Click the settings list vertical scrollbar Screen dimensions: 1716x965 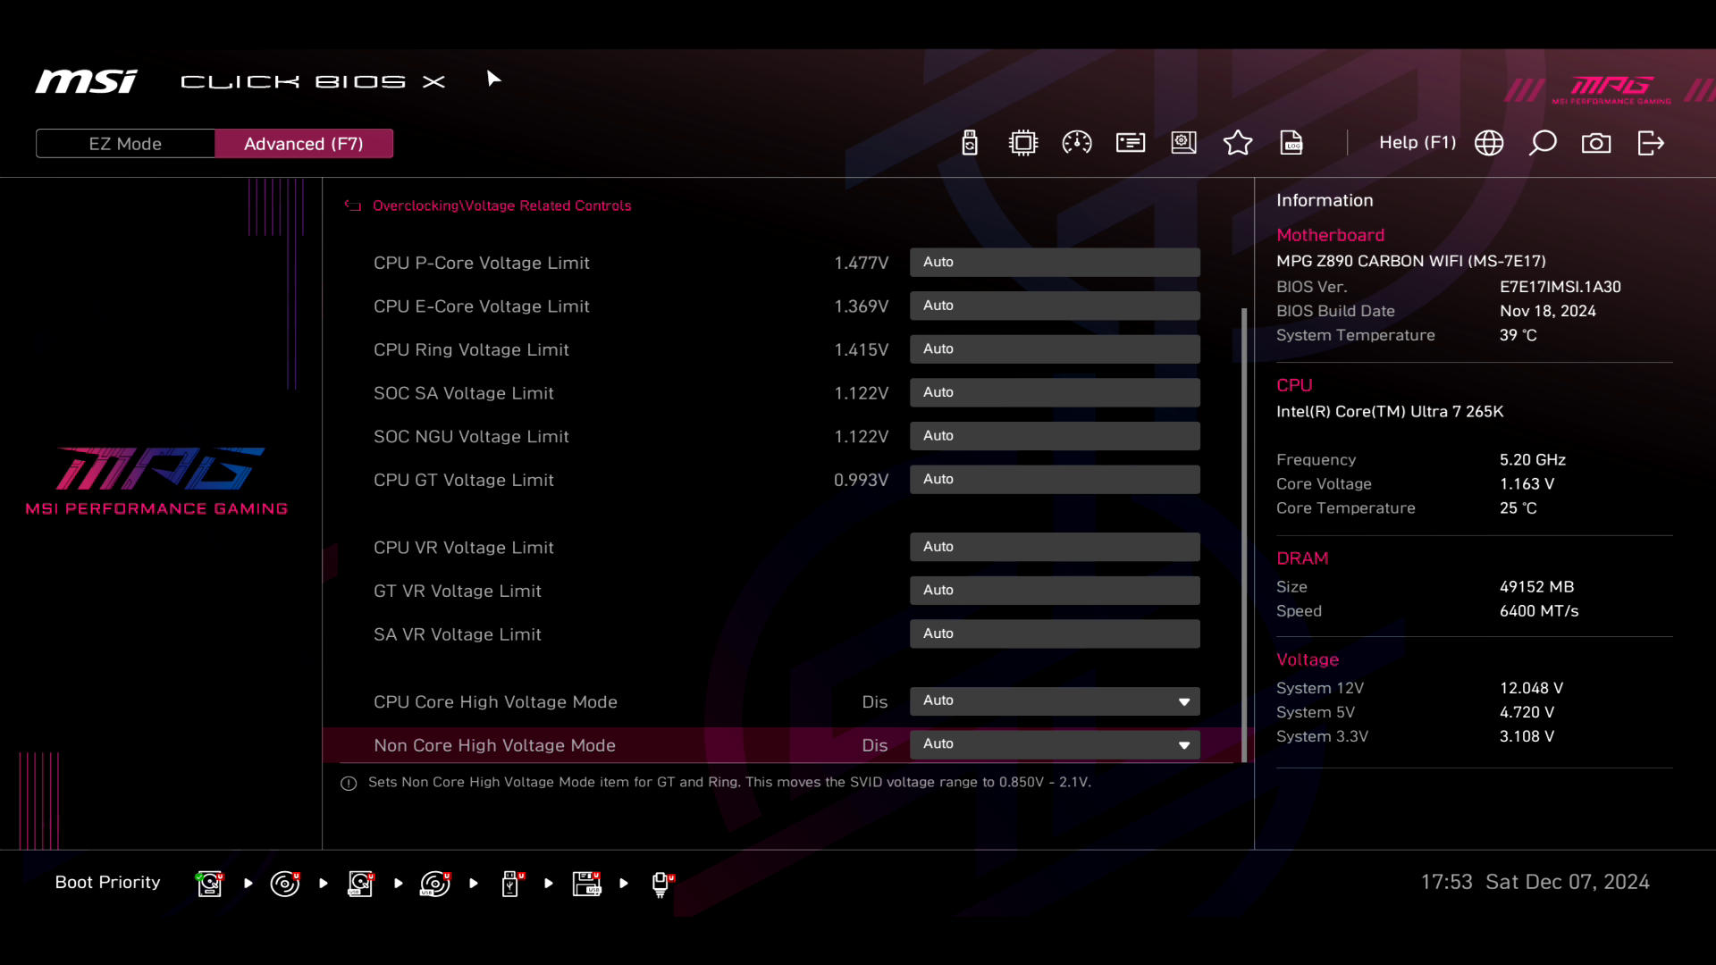coord(1244,536)
